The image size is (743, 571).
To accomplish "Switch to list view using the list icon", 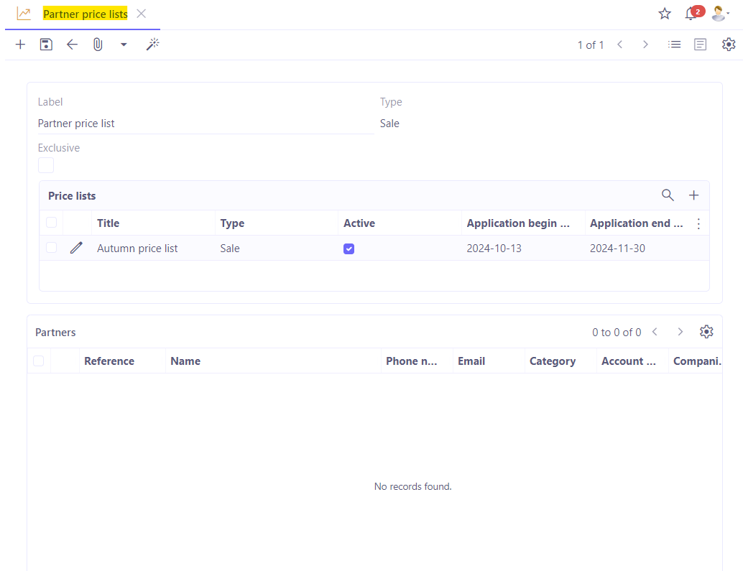I will coord(674,44).
